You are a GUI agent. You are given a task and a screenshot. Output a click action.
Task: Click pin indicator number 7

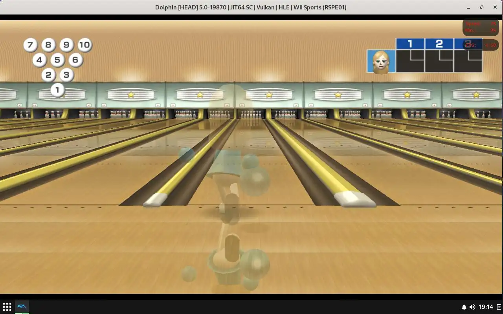tap(30, 45)
